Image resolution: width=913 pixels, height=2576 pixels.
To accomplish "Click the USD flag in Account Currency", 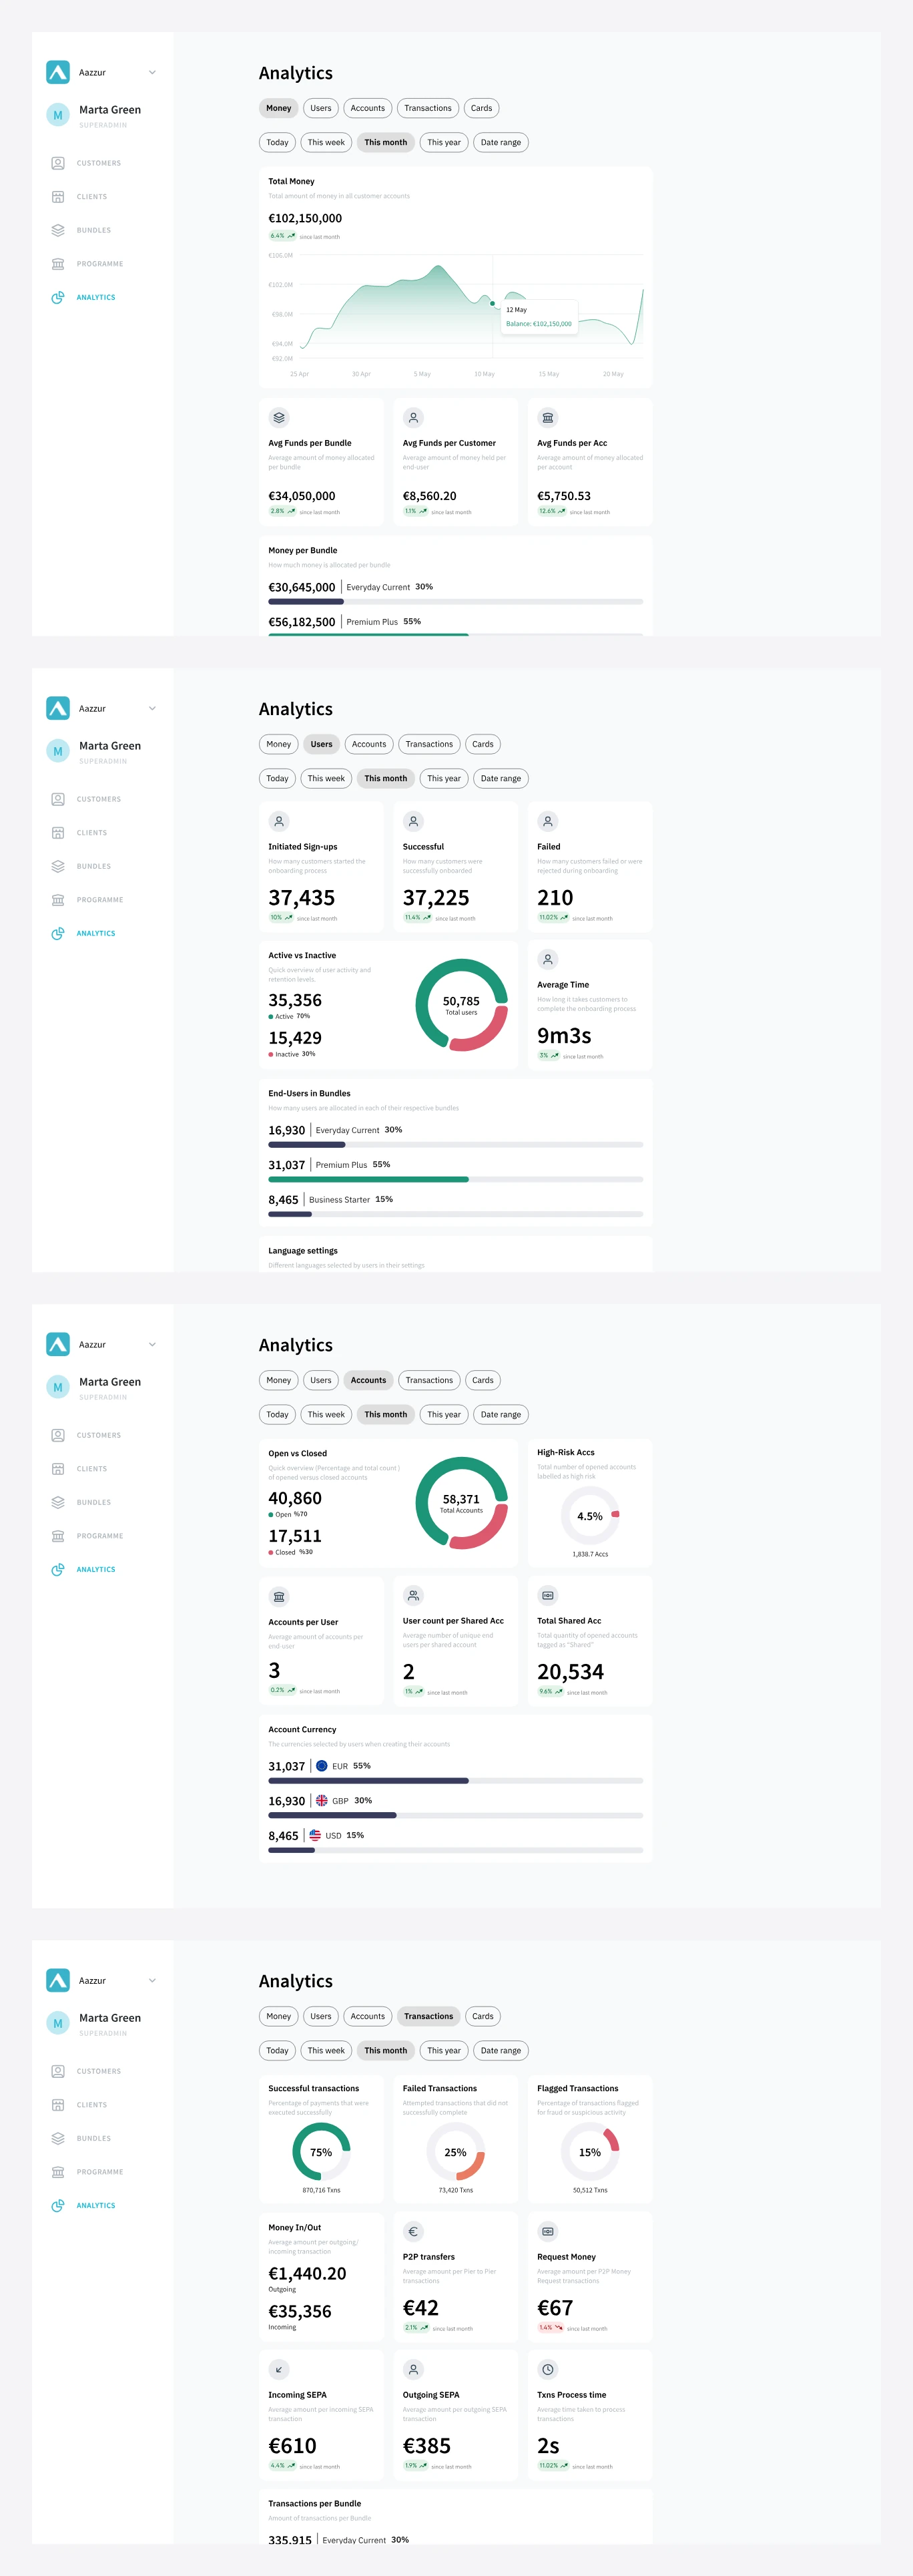I will tap(315, 1836).
